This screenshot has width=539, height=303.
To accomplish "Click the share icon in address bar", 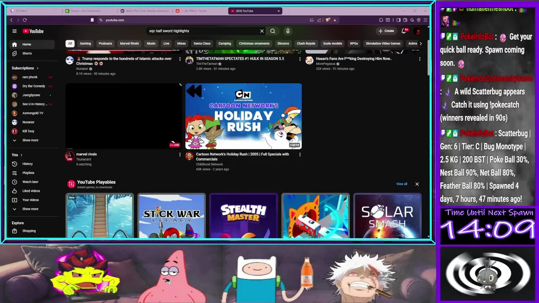I will coord(319,20).
